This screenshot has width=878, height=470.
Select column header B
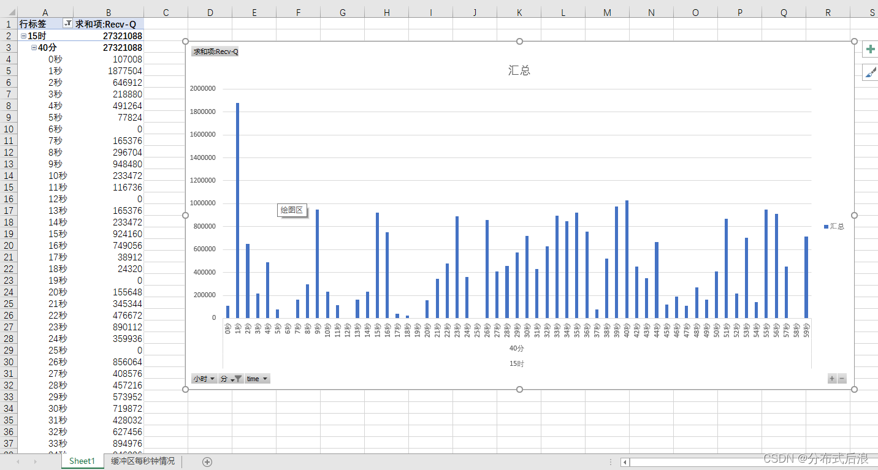(x=109, y=12)
